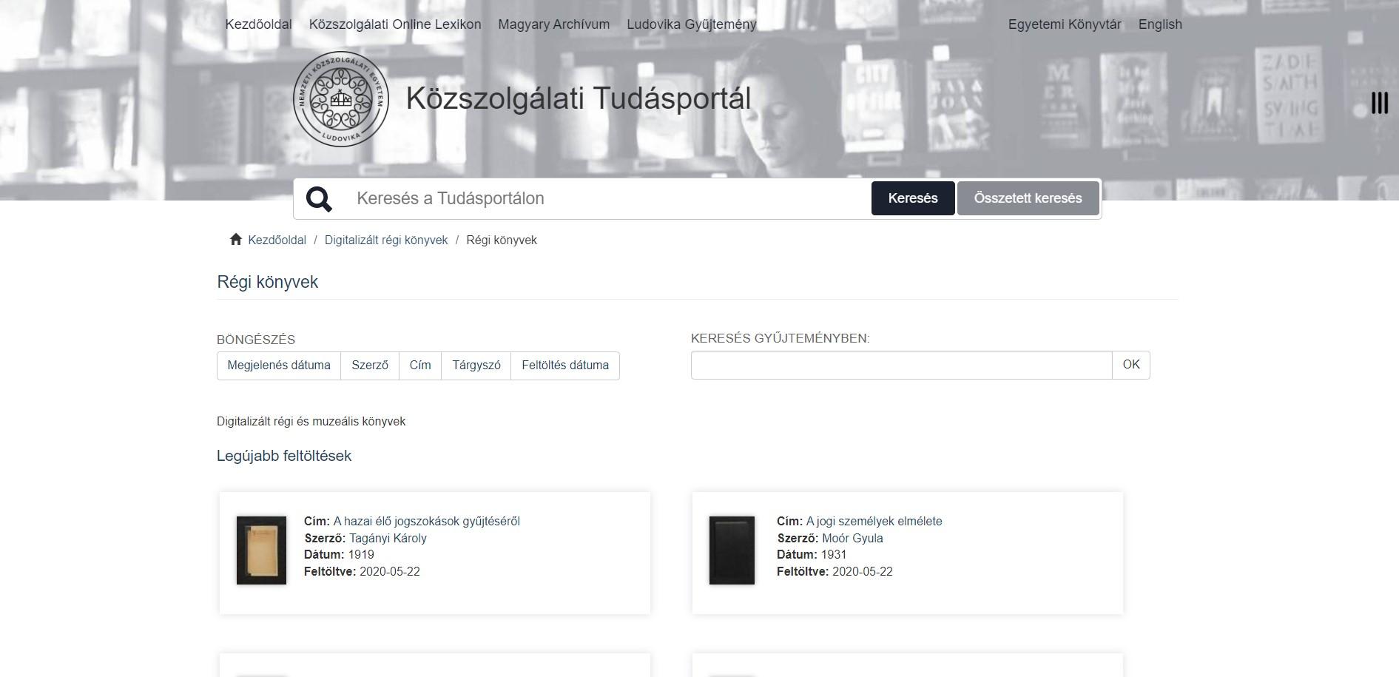
Task: Open the three-bar sidebar menu icon
Action: [1379, 103]
